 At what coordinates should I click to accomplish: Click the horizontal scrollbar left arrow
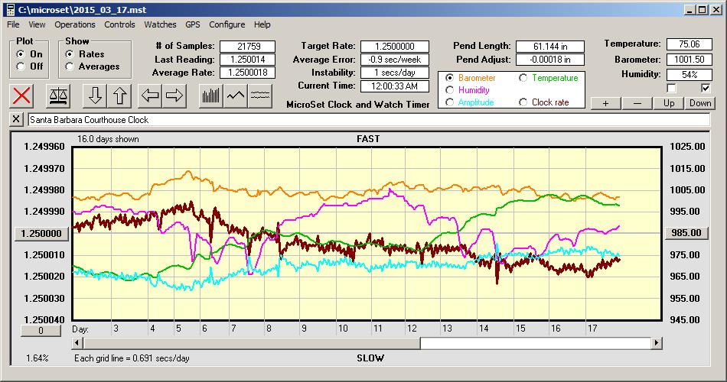click(x=78, y=343)
